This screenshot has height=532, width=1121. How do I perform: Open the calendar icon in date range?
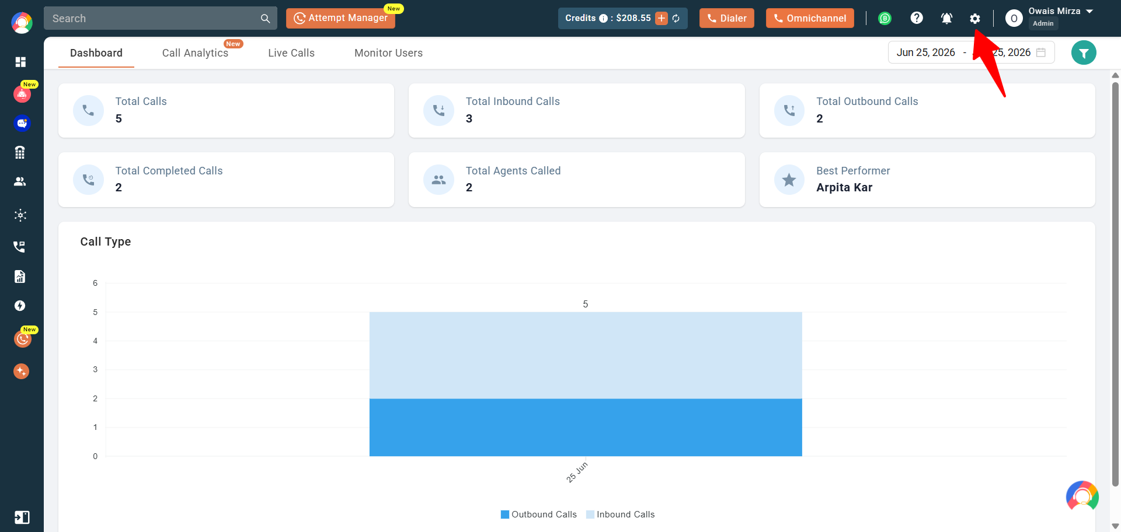1041,52
